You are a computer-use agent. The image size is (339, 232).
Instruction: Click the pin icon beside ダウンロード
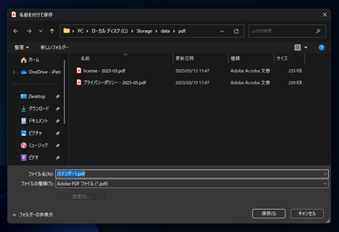click(x=58, y=109)
